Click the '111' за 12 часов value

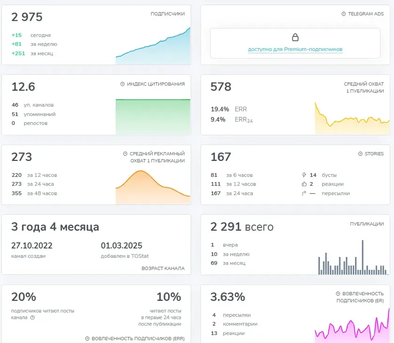[216, 184]
